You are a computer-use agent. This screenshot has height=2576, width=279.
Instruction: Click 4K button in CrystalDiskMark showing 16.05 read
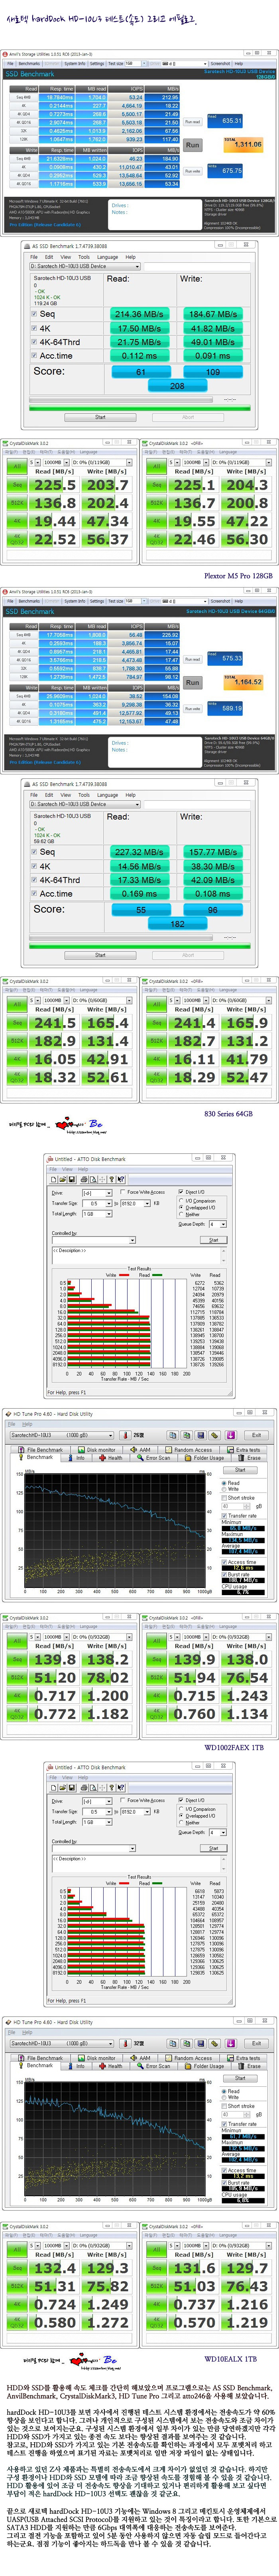click(17, 1059)
